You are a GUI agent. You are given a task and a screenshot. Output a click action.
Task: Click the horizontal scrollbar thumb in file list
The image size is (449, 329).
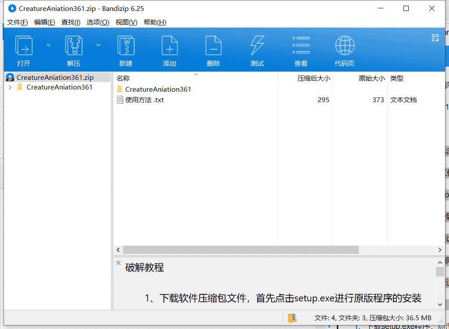coord(241,250)
